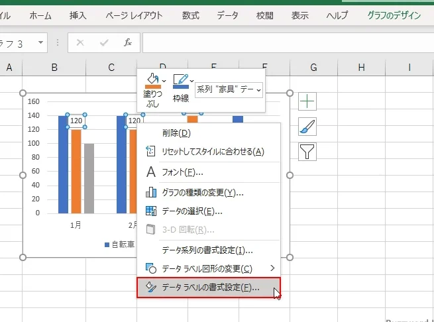Viewport: 434px width, 322px height.
Task: Click the Chart Styles paintbrush button
Action: pyautogui.click(x=307, y=127)
